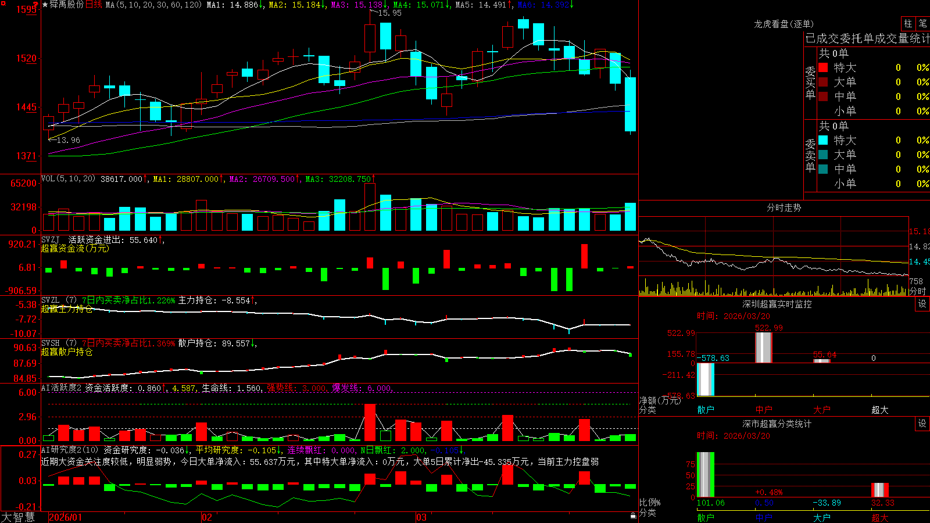The height and width of the screenshot is (523, 930).
Task: Click the green 散户 bar in 深市超赢分类统计
Action: click(x=706, y=475)
